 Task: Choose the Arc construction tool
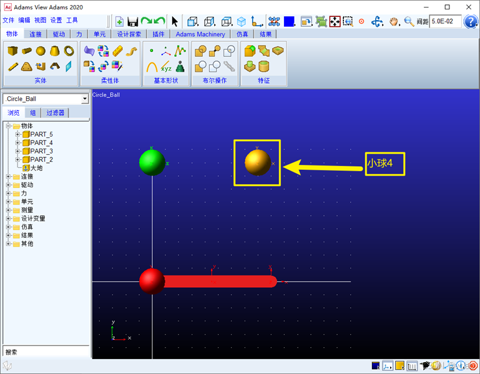point(152,66)
